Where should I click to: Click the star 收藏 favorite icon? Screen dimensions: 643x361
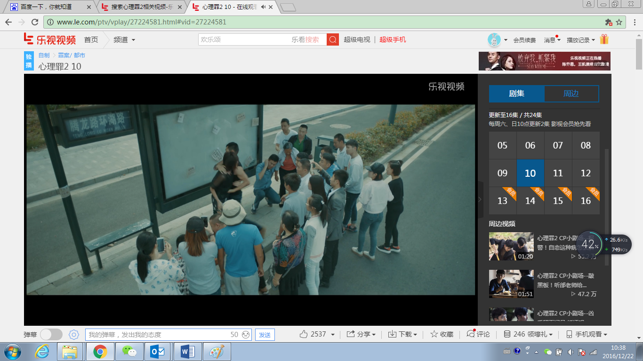[x=434, y=334]
